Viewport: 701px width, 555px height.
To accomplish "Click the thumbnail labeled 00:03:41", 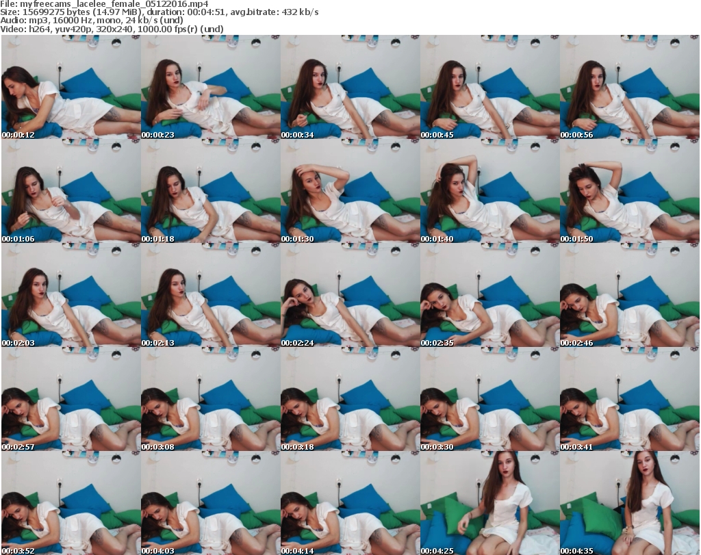I will pos(629,400).
